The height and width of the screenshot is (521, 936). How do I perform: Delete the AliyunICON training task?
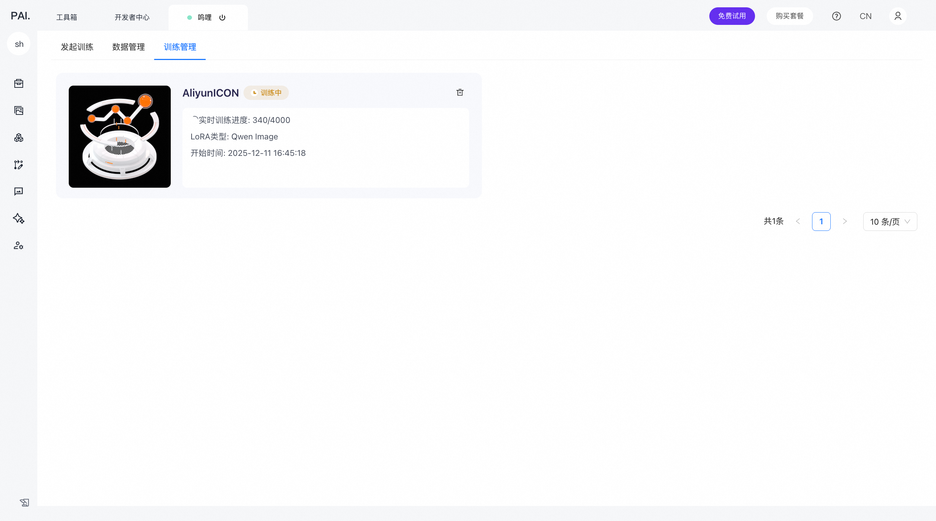(x=460, y=92)
